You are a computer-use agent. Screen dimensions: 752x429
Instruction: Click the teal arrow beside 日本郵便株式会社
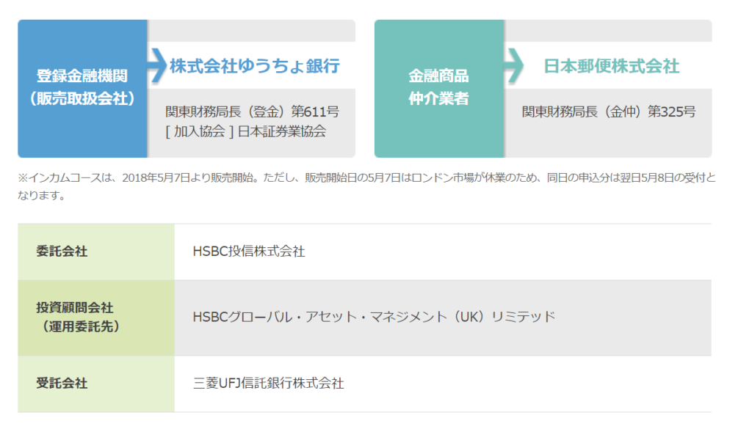tap(513, 65)
